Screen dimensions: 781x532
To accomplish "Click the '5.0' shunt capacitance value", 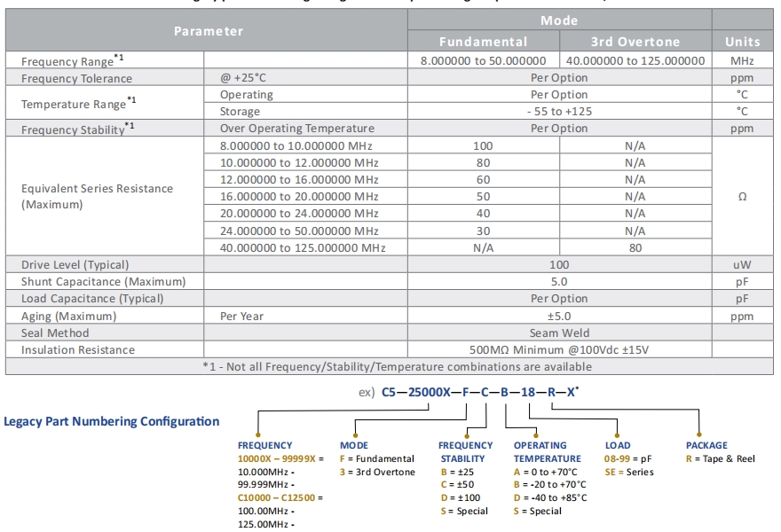I will pyautogui.click(x=559, y=282).
